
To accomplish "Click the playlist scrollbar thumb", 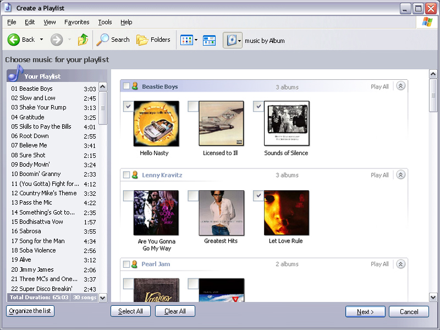I will pyautogui.click(x=103, y=108).
